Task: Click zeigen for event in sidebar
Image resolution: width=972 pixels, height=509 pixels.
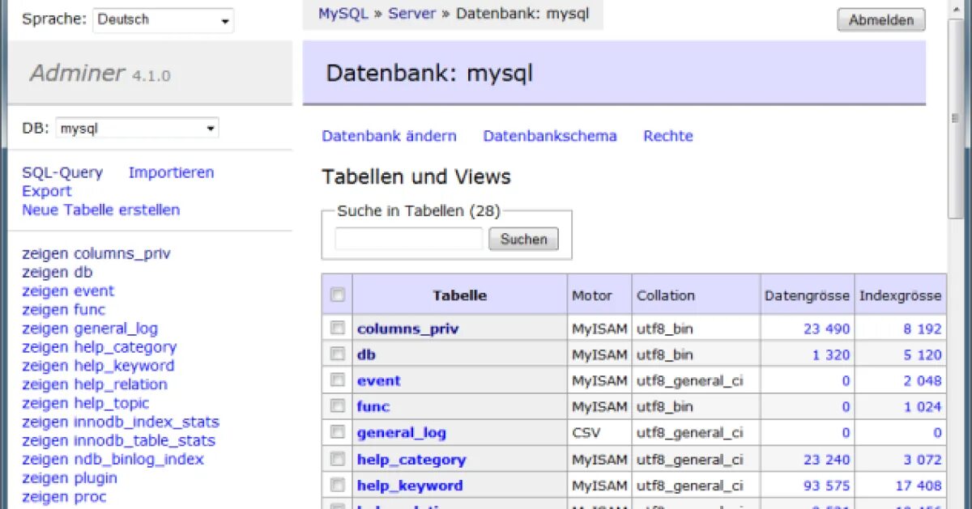Action: 45,291
